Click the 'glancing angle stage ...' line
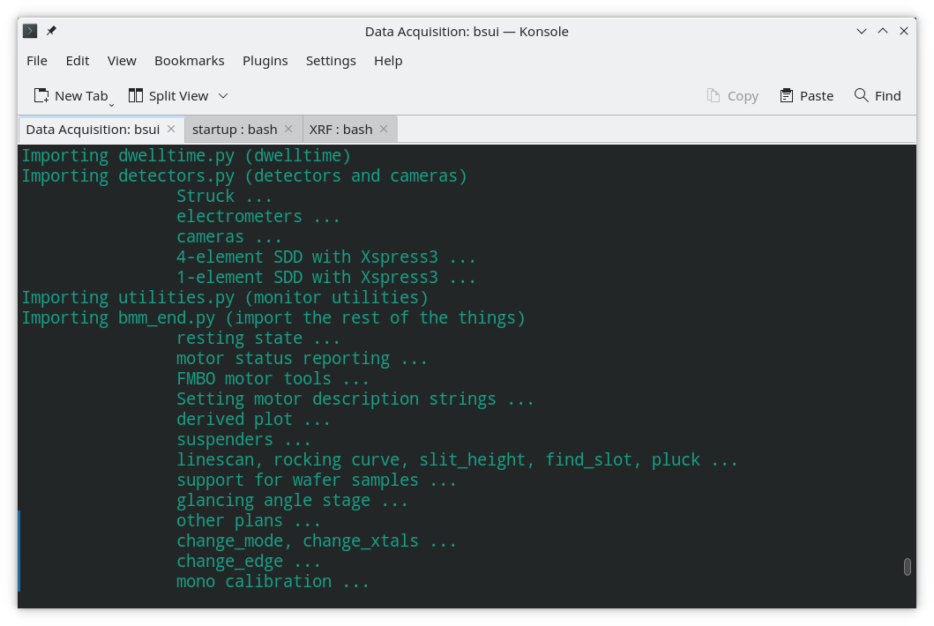 tap(292, 500)
